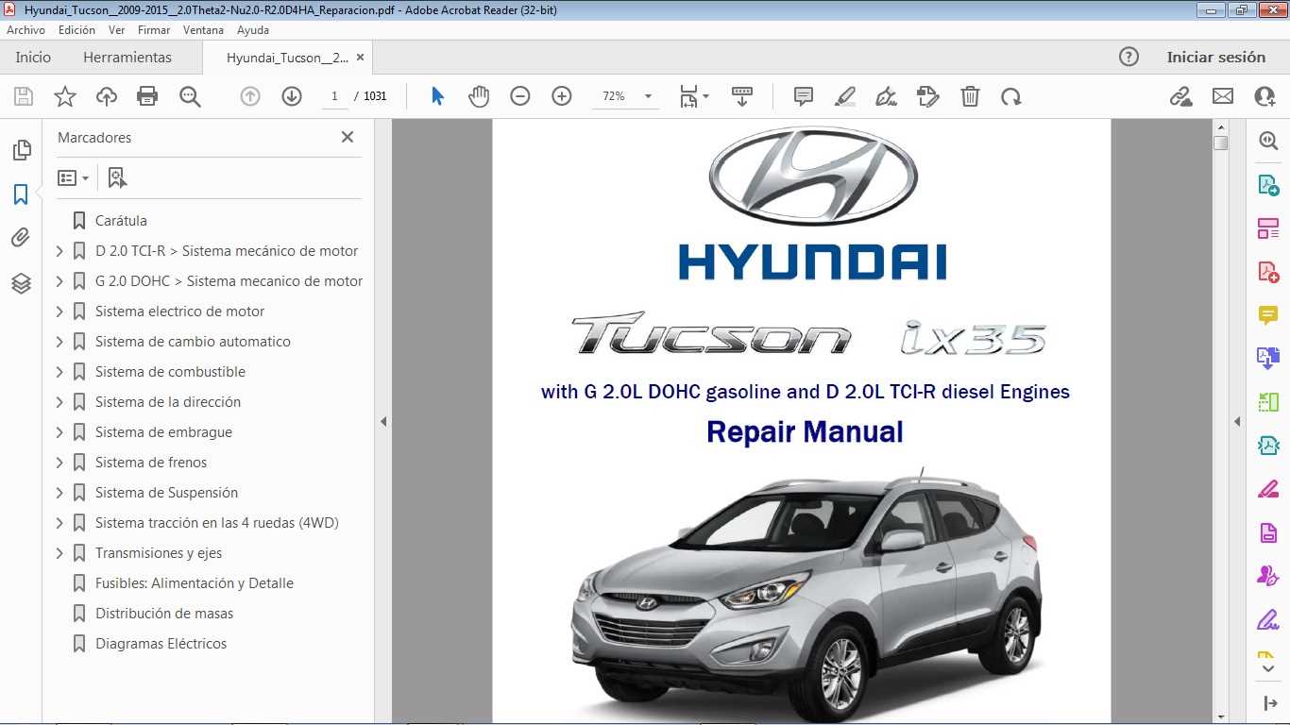
Task: Open the yellow Comment tool in right pane
Action: coord(1267,315)
